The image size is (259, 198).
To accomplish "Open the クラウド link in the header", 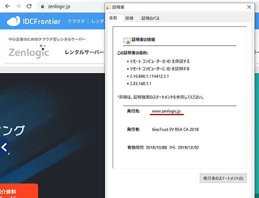I will [76, 21].
